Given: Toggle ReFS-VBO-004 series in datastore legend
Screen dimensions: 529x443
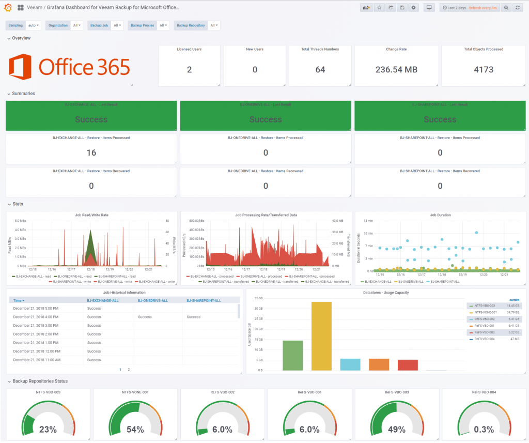Looking at the screenshot, I should [484, 339].
